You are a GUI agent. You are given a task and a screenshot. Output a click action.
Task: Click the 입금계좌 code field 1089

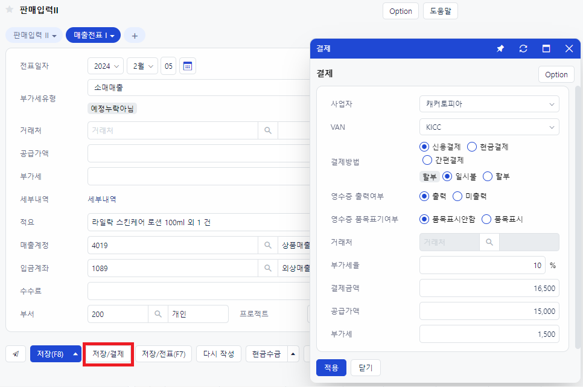click(173, 268)
